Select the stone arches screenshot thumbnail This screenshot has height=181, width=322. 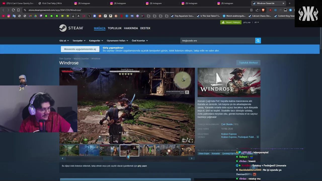(149, 150)
